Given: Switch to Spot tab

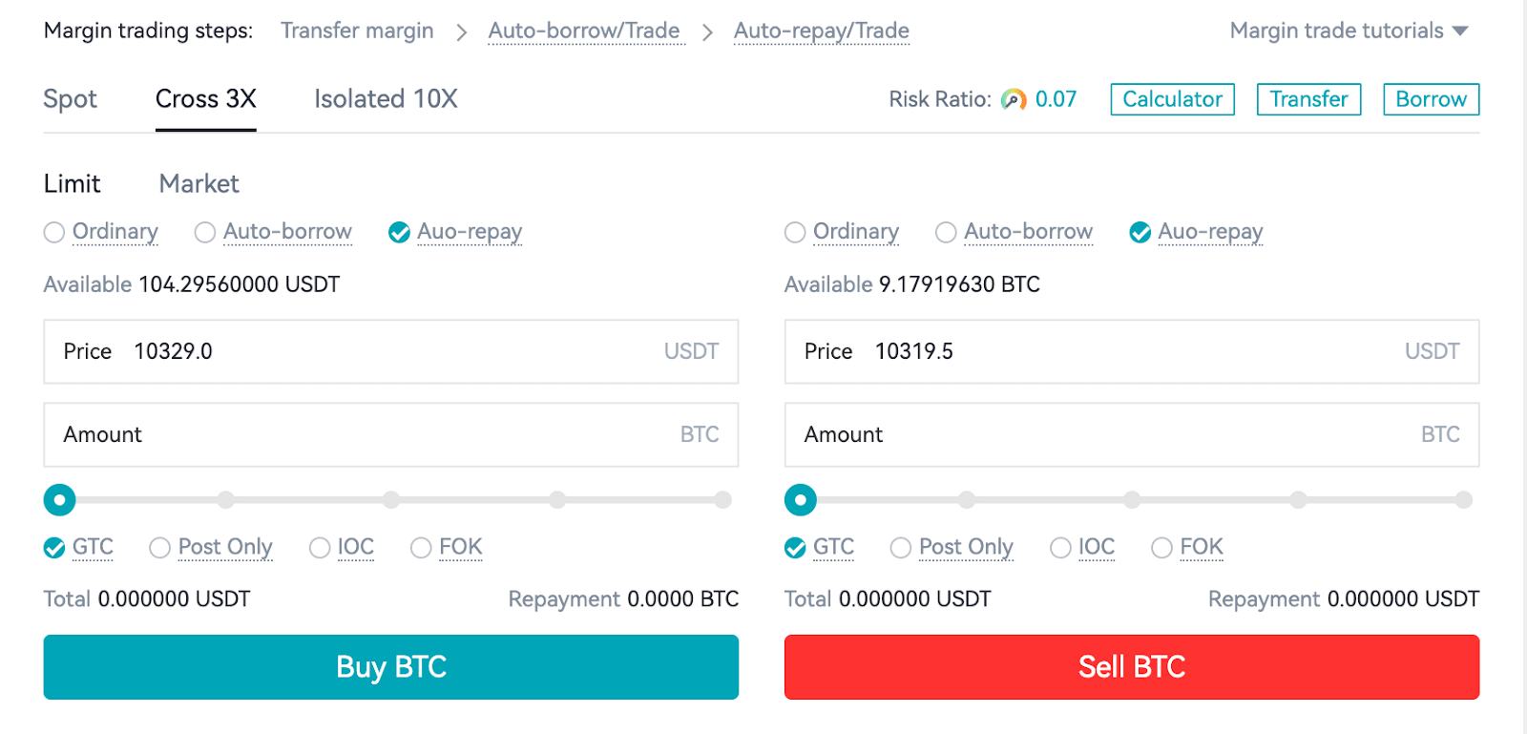Looking at the screenshot, I should [x=70, y=99].
